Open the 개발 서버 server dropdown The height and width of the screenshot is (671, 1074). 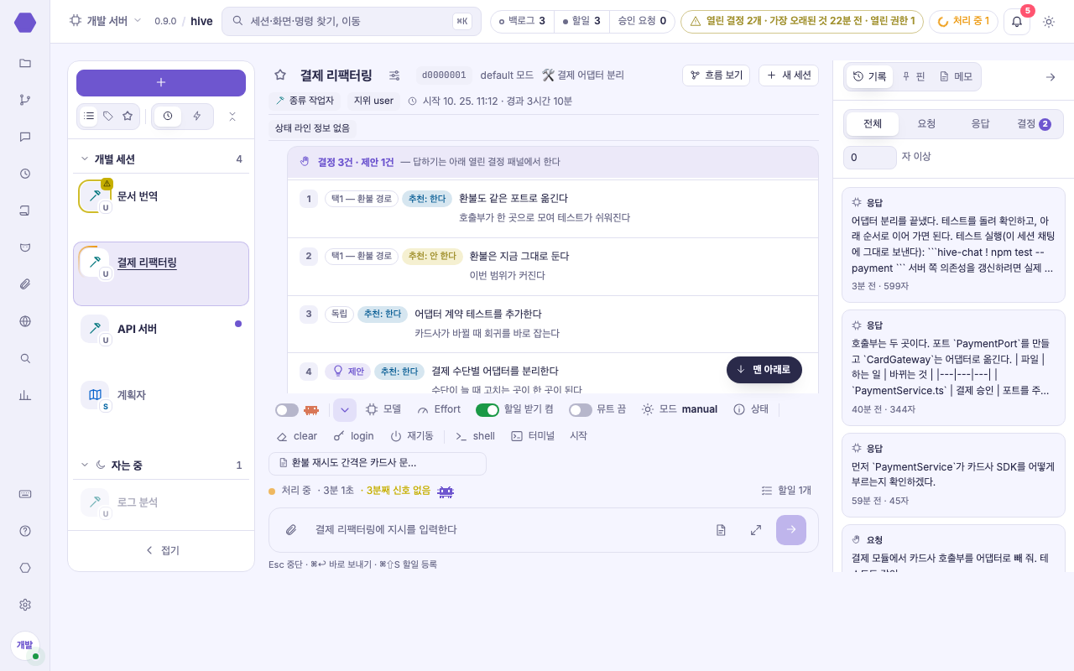(105, 20)
